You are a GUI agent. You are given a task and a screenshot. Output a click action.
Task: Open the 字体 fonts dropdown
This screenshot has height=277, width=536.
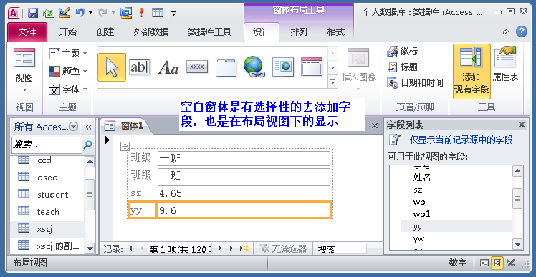point(67,89)
